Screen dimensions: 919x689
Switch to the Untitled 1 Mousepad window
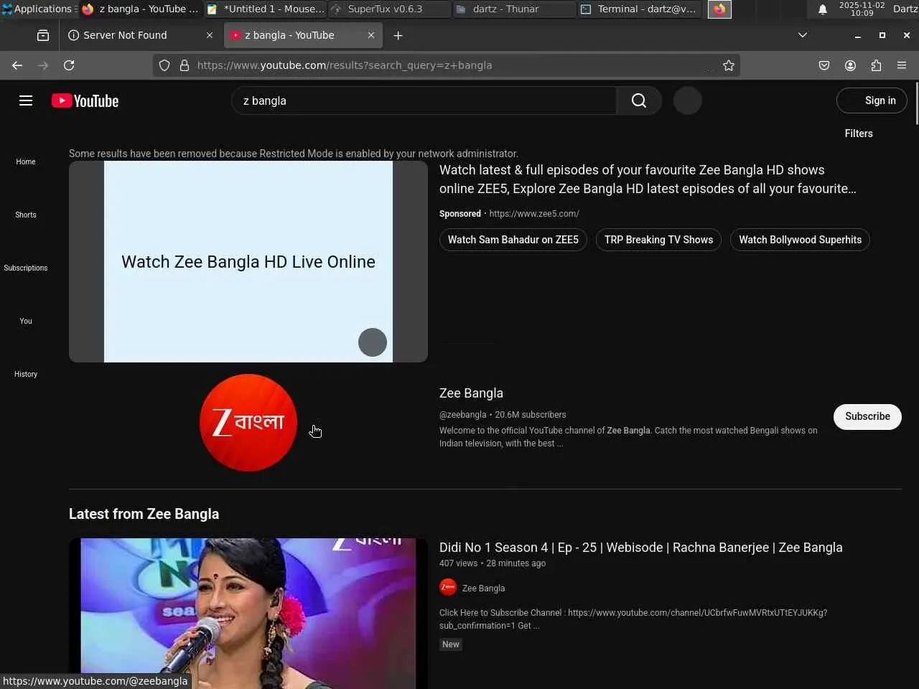tap(266, 9)
